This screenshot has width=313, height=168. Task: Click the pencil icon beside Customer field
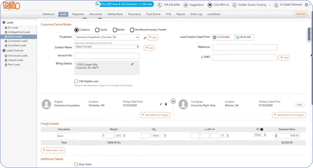[145, 38]
